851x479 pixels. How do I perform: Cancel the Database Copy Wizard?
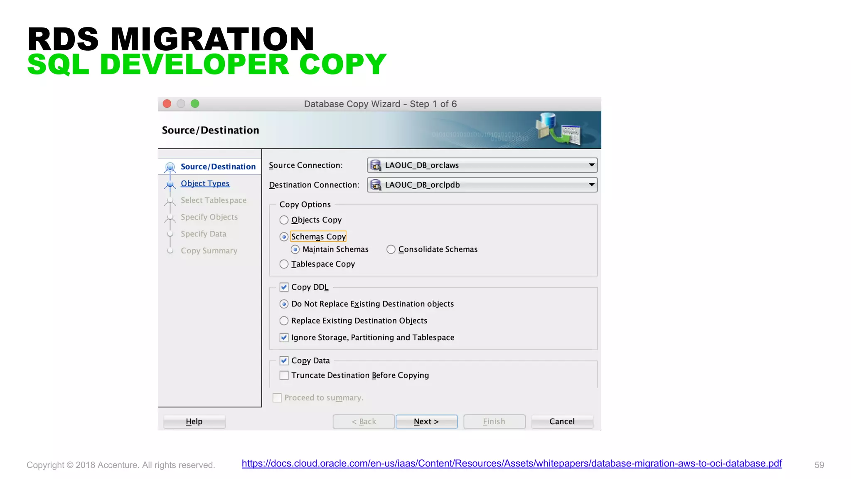562,422
